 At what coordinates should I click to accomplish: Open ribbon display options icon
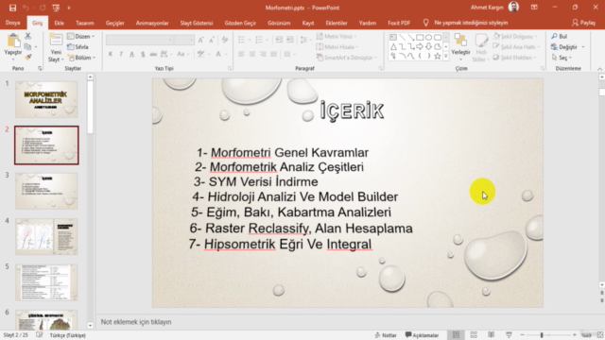(x=534, y=8)
